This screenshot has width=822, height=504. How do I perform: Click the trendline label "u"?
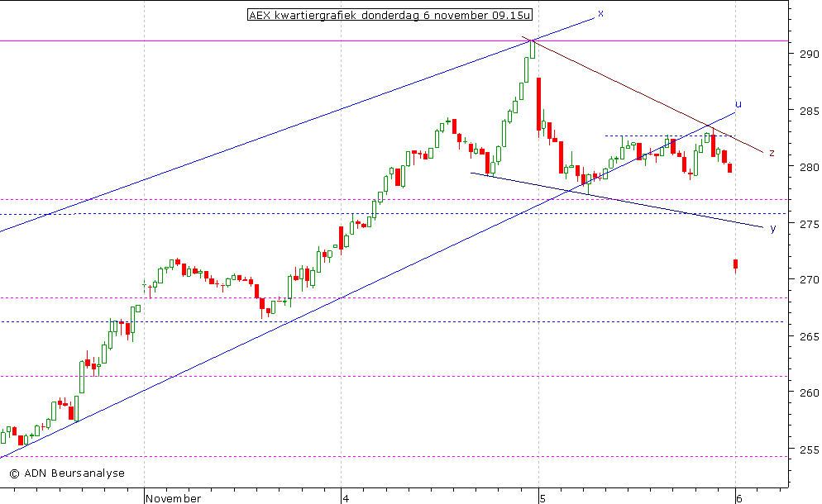(738, 104)
